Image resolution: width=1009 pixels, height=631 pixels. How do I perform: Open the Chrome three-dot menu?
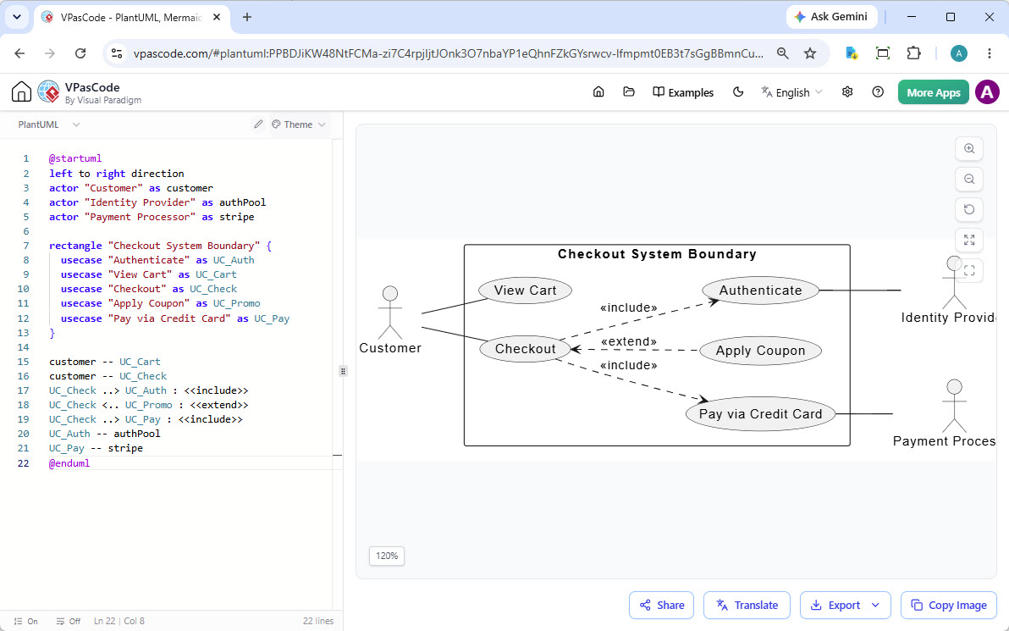point(990,53)
